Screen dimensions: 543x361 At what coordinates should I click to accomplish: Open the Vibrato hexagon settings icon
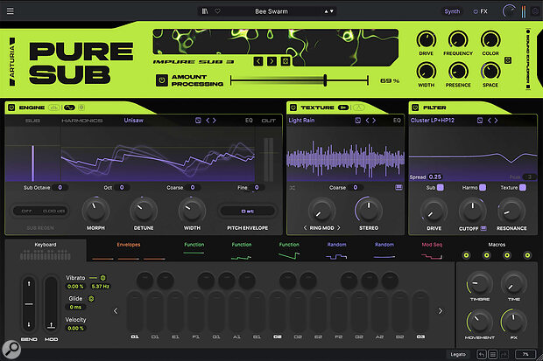pyautogui.click(x=102, y=278)
